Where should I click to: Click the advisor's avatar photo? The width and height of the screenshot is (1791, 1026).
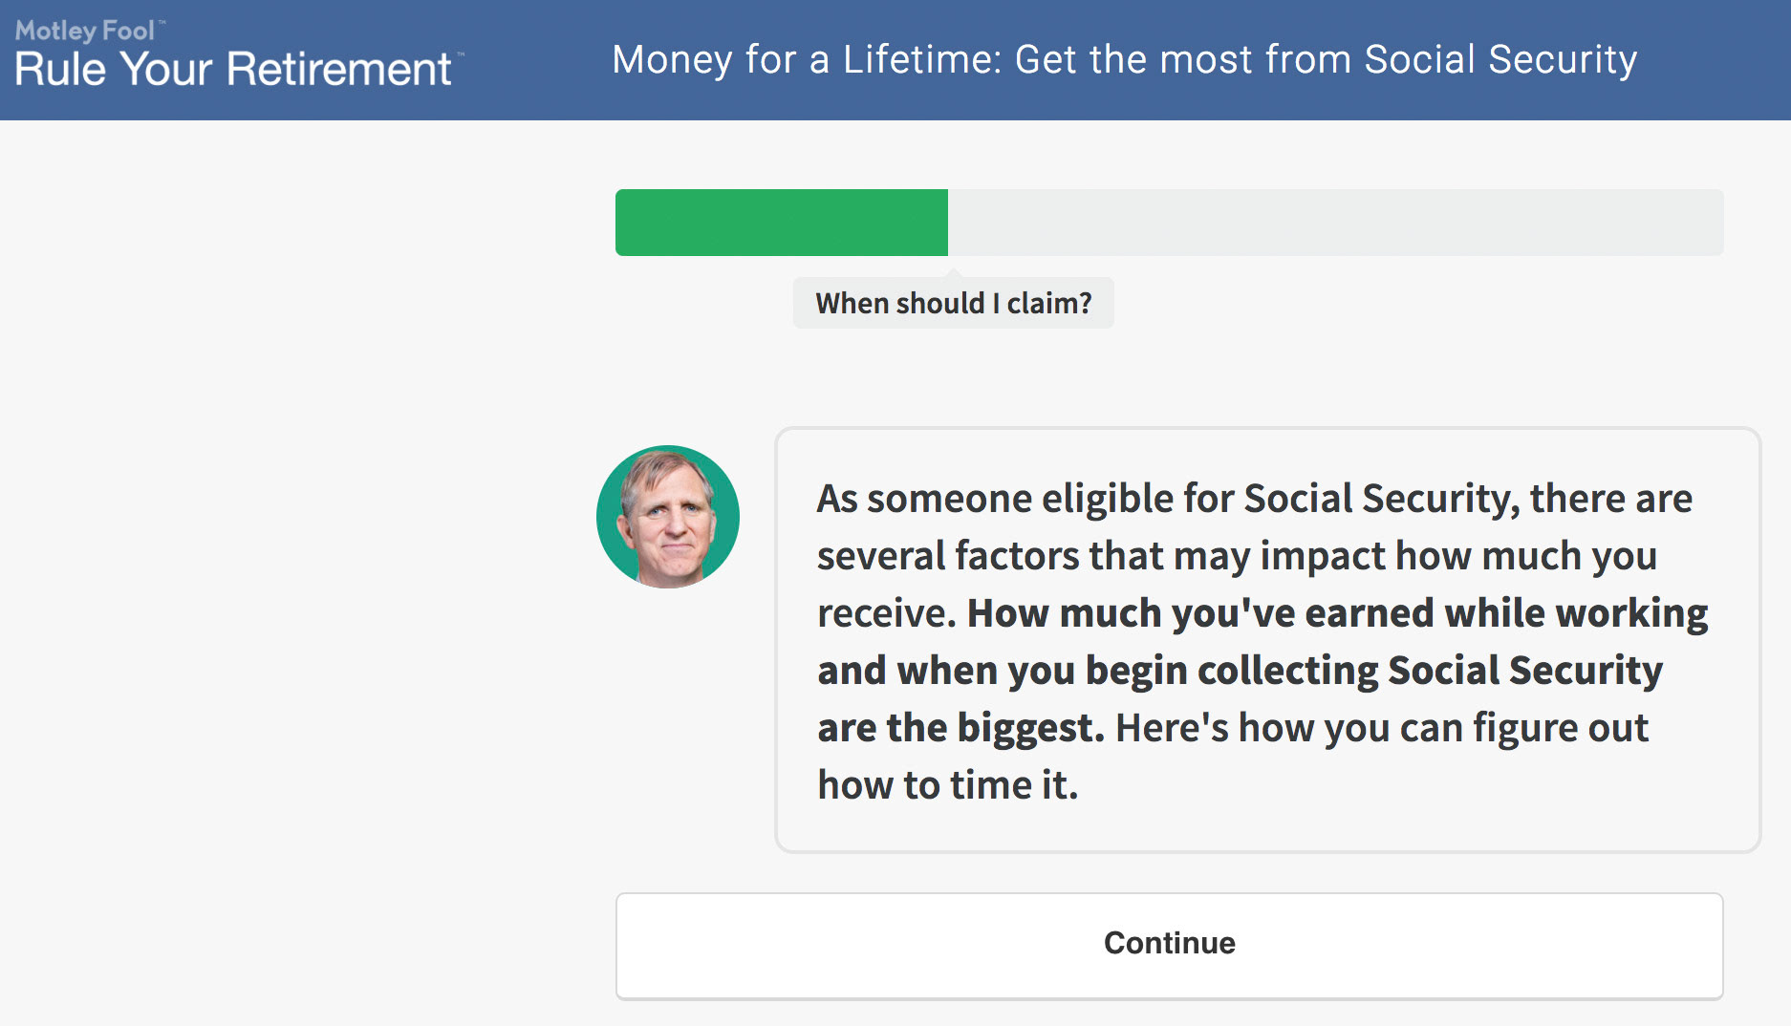668,517
